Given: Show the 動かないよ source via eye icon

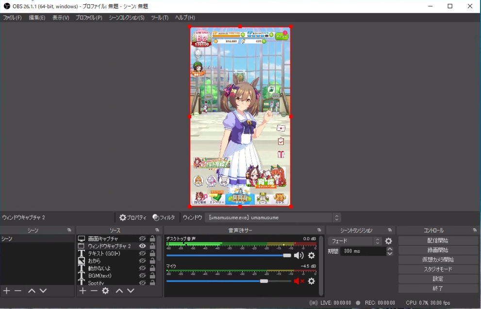Looking at the screenshot, I should [x=142, y=268].
